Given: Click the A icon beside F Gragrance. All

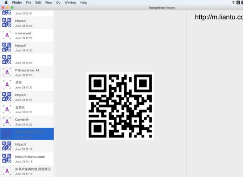Looking at the screenshot, I should pos(7,72).
